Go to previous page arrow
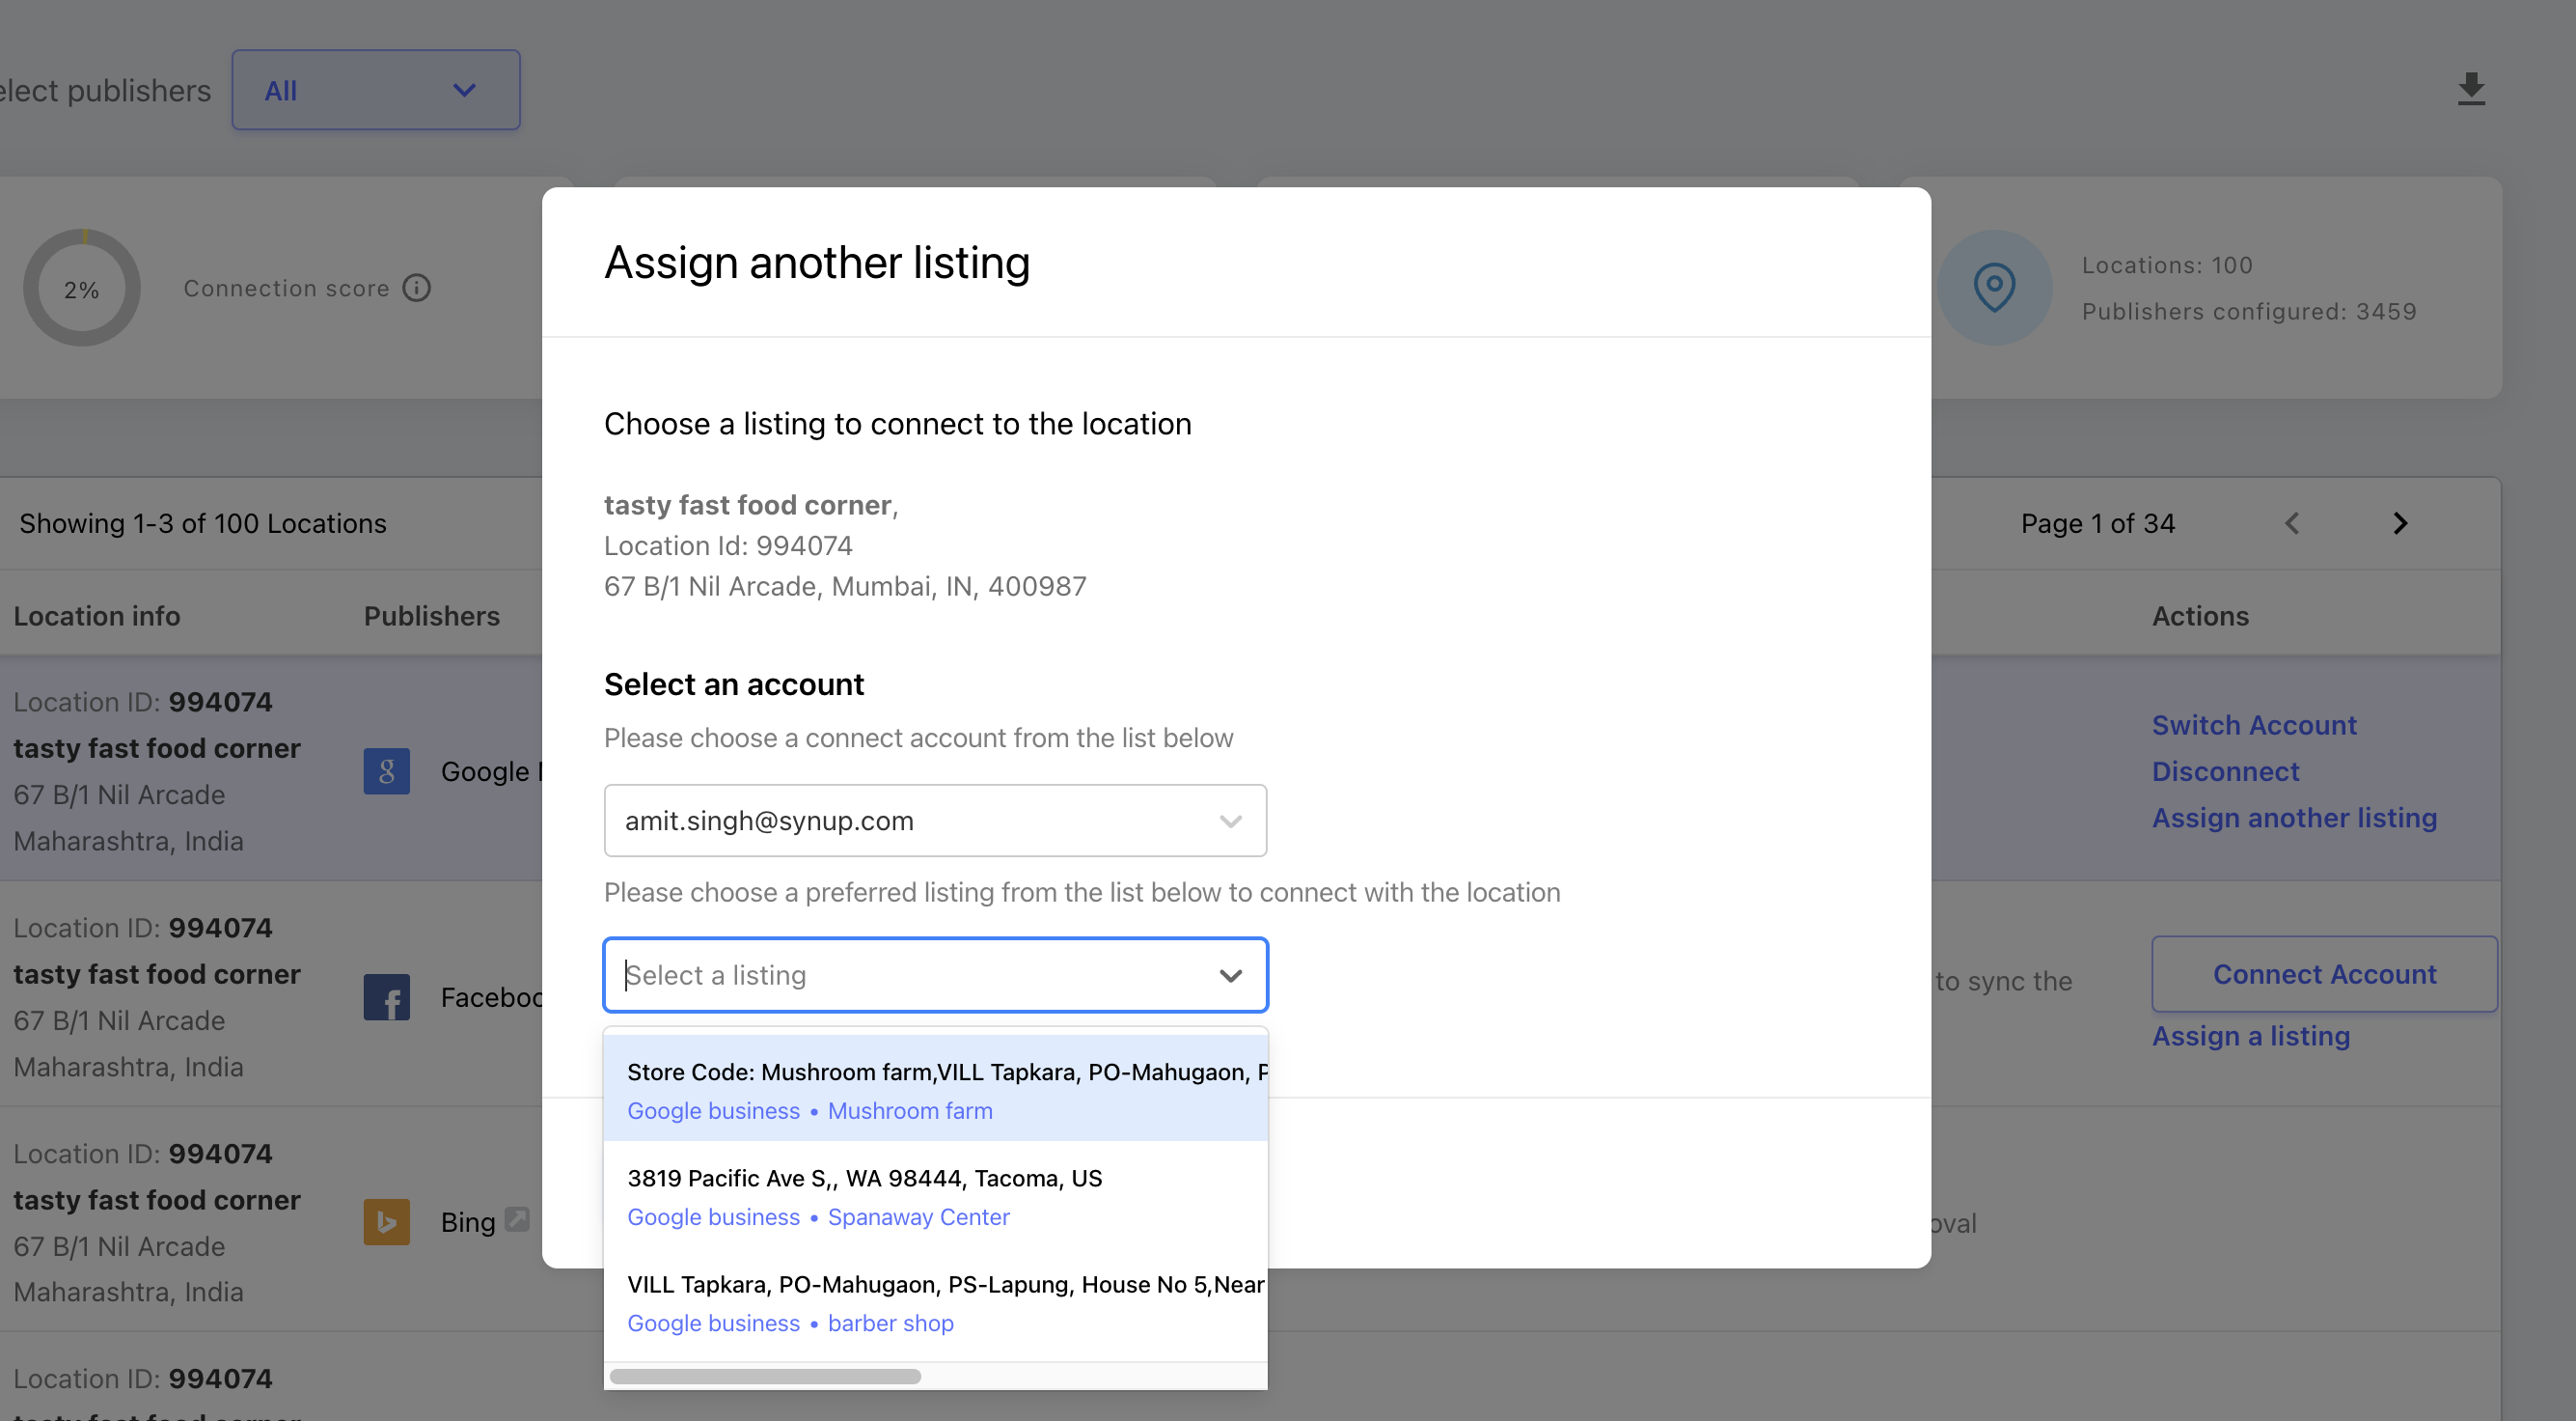 (2292, 523)
